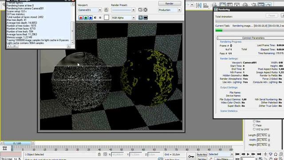Viewport: 284px width, 160px height.
Task: Play the animation
Action: pyautogui.click(x=248, y=154)
